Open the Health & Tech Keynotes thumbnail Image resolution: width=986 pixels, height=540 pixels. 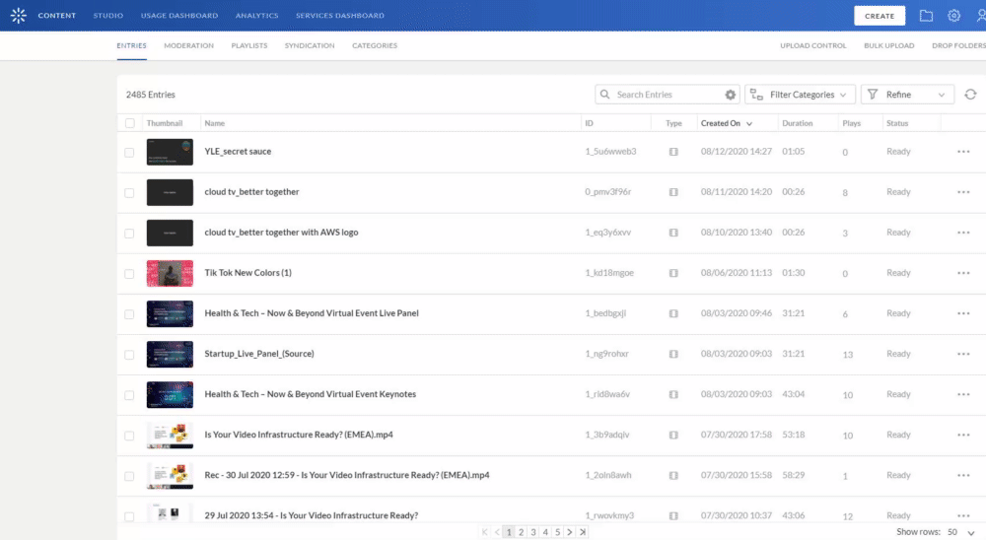tap(170, 394)
